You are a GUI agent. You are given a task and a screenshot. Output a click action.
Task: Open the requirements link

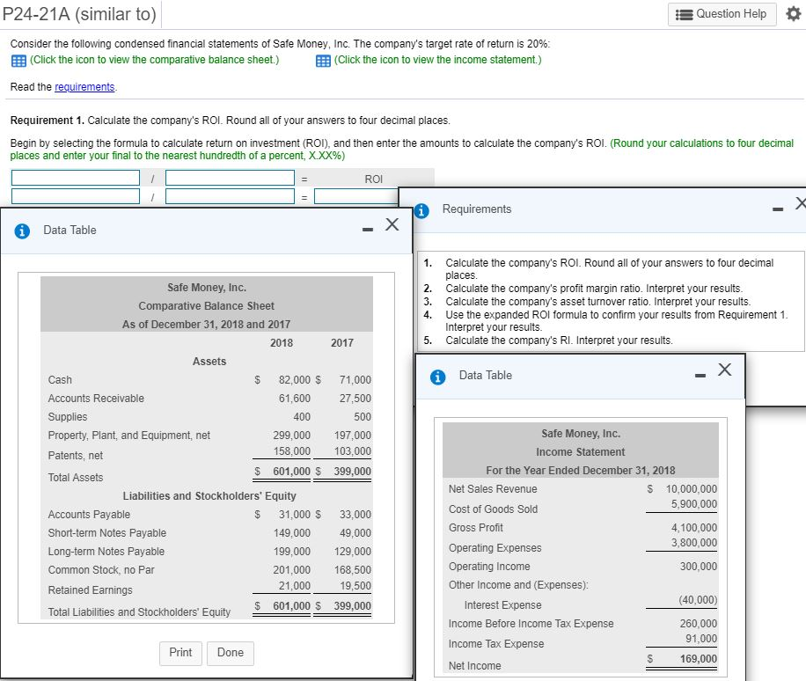pyautogui.click(x=84, y=87)
